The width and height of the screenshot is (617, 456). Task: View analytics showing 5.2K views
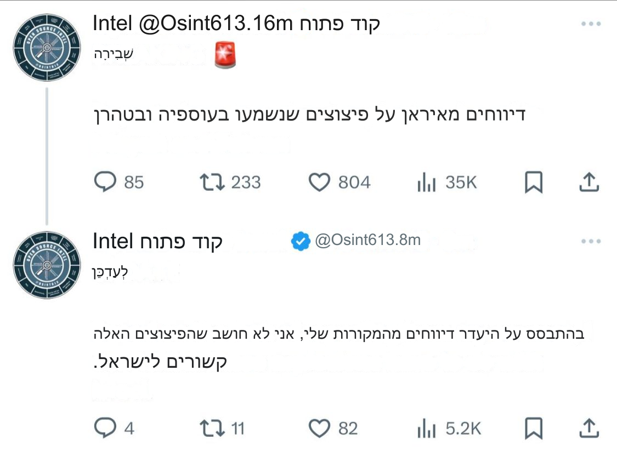pyautogui.click(x=426, y=428)
